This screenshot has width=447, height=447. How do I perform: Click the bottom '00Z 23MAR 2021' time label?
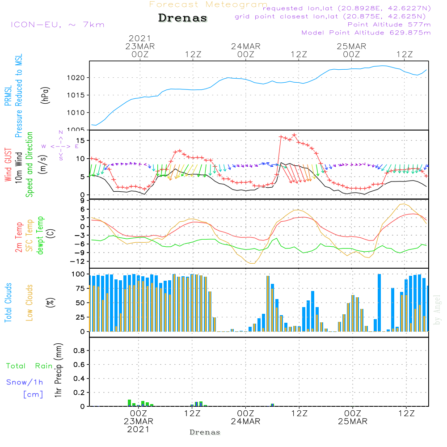click(139, 422)
